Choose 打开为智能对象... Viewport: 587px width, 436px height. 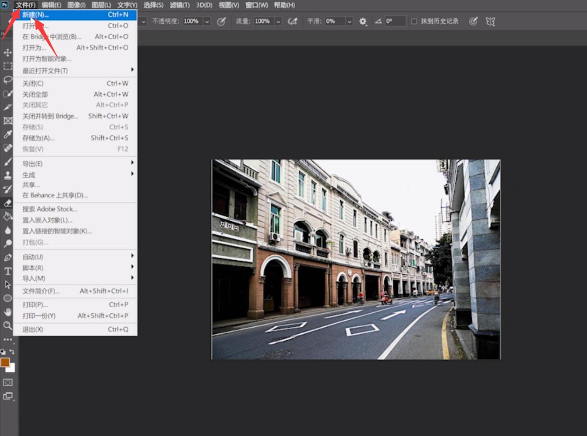point(75,59)
